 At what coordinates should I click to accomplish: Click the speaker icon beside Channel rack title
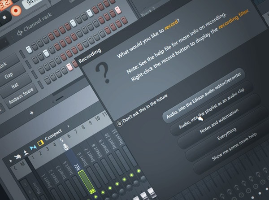(19, 33)
